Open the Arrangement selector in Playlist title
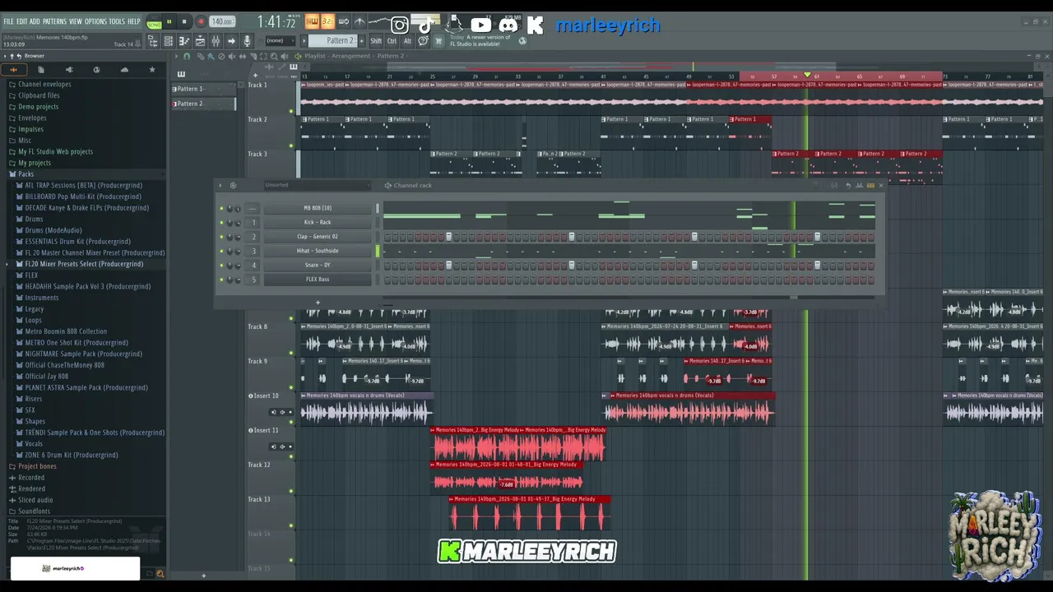This screenshot has width=1053, height=592. tap(350, 56)
